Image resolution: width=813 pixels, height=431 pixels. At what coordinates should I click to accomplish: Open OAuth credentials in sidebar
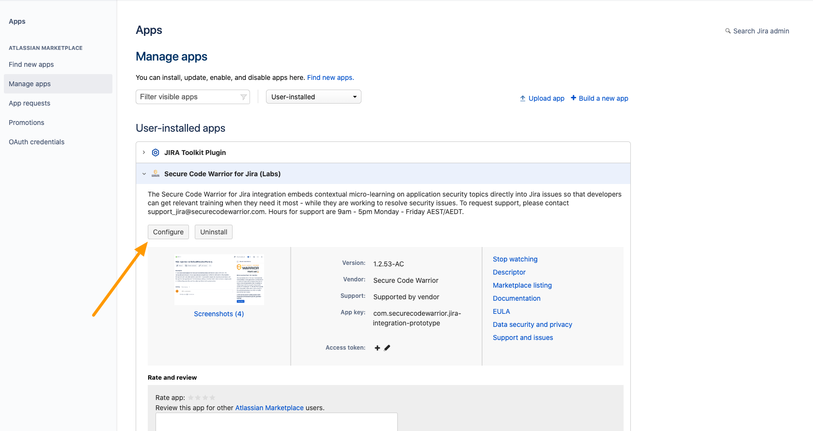[x=36, y=142]
